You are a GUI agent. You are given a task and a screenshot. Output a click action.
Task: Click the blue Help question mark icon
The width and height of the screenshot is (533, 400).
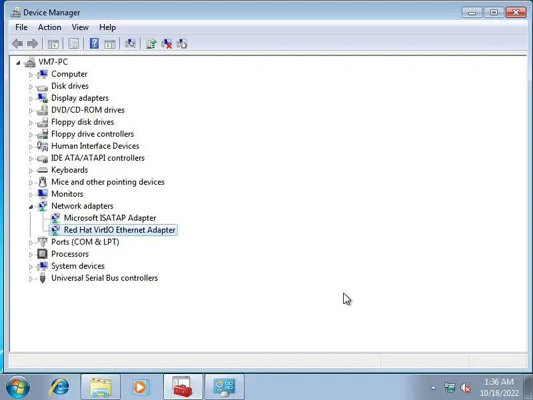click(x=94, y=43)
